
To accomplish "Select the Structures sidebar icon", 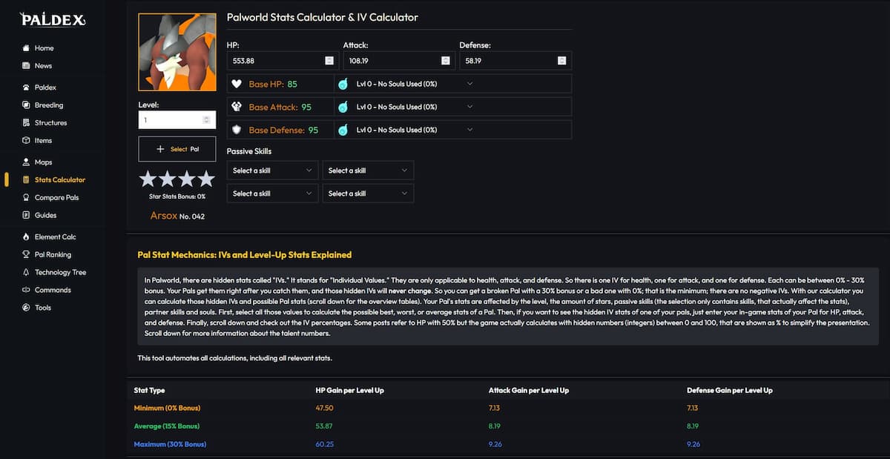I will point(25,122).
